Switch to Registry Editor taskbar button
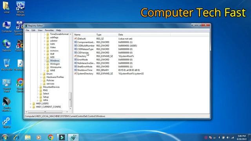The image size is (251, 141). pyautogui.click(x=73, y=137)
